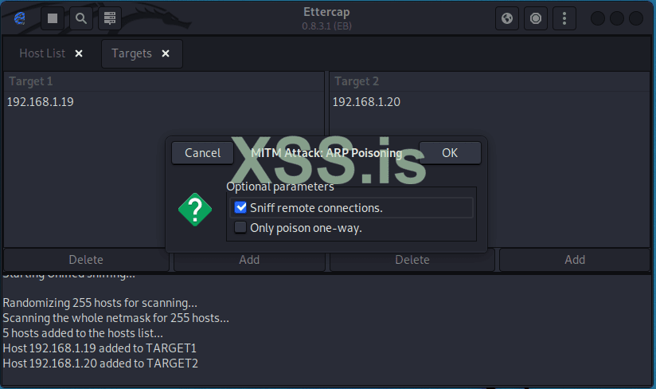This screenshot has width=656, height=389.
Task: Open the hosts list icon in toolbar
Action: click(x=110, y=18)
